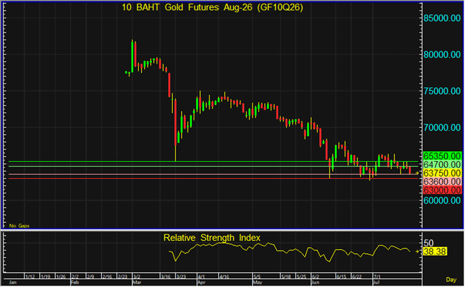Screen dimensions: 465x287
Task: Select the 85000.00 price axis label
Action: pos(442,18)
